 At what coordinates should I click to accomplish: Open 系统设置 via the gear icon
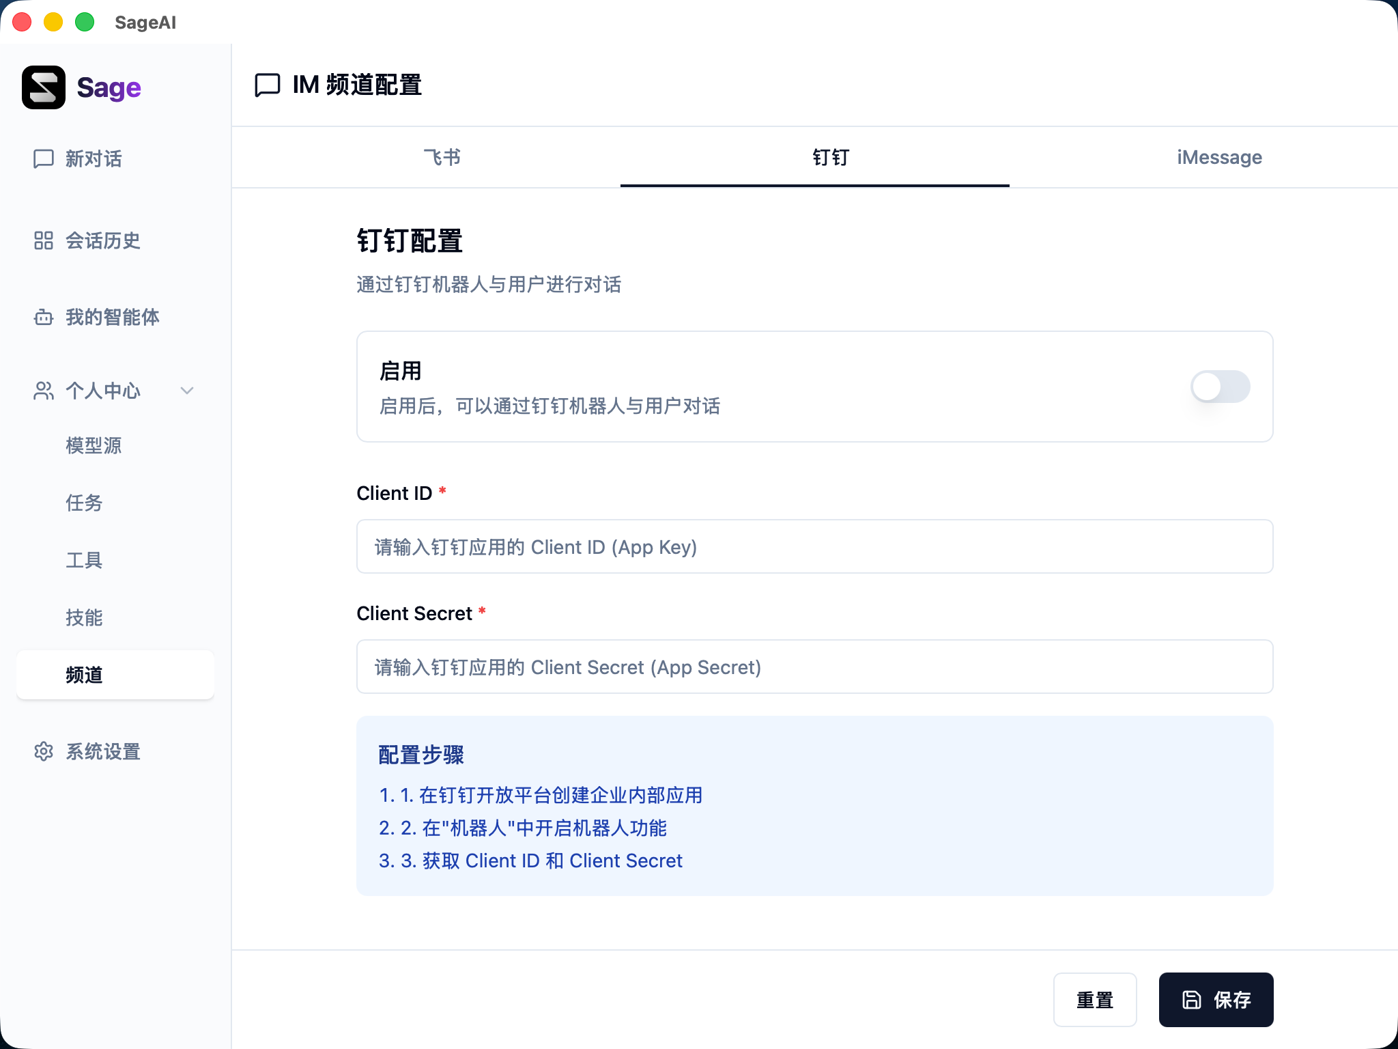point(44,751)
